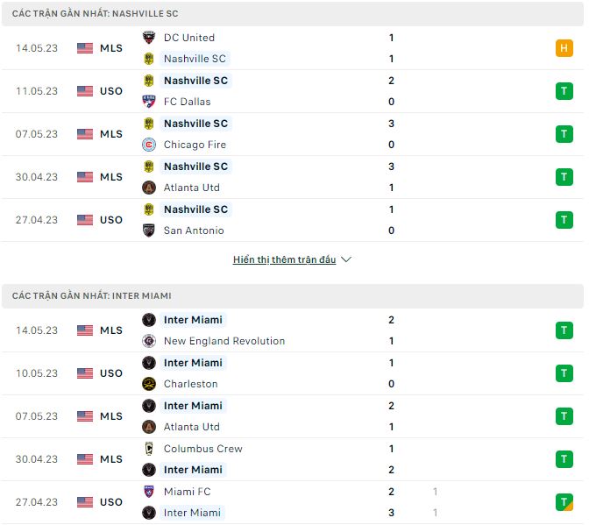Click the New England Revolution crest
The height and width of the screenshot is (525, 589).
(149, 341)
